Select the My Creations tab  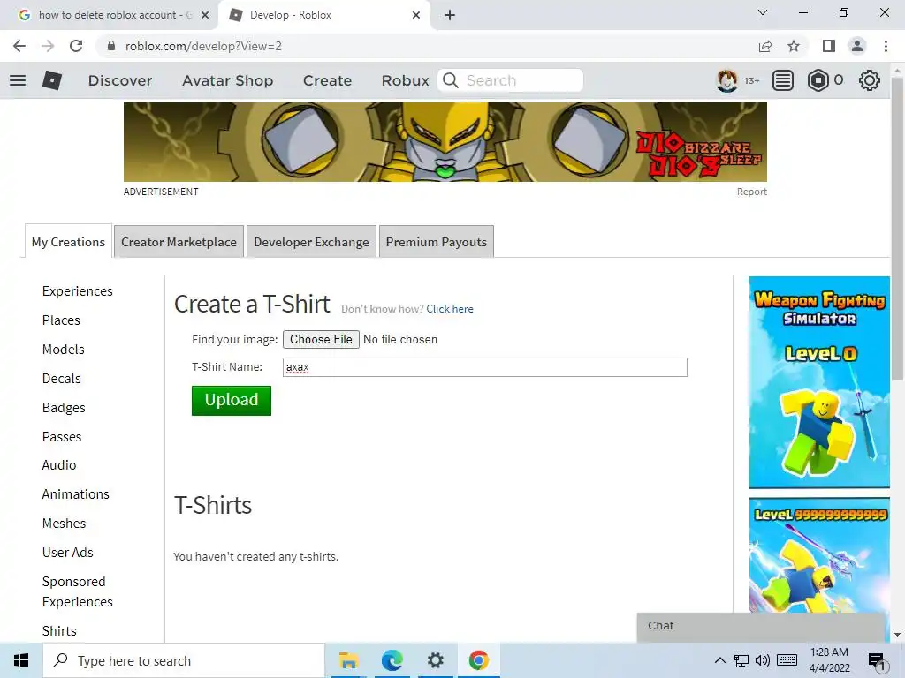tap(68, 242)
